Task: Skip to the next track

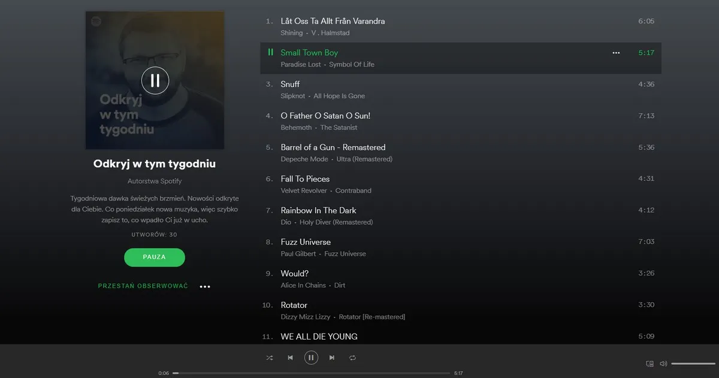Action: coord(332,358)
